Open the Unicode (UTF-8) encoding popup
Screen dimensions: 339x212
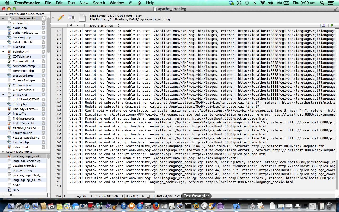coord(108,196)
